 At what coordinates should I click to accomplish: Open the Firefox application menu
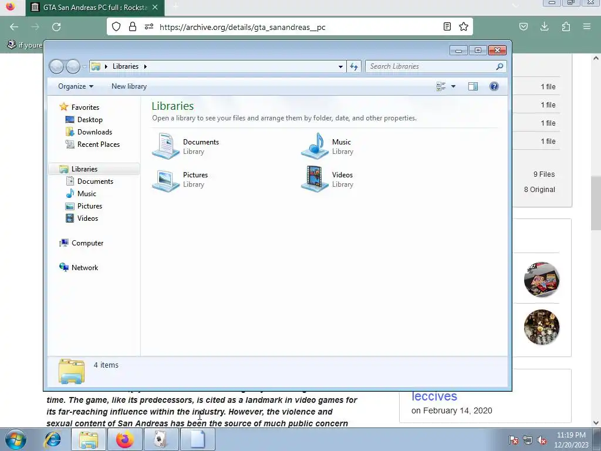pos(587,26)
